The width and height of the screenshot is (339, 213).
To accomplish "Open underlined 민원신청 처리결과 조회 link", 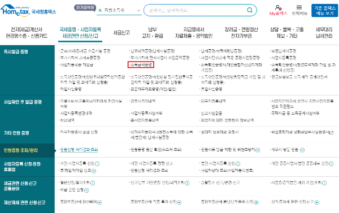I will (79, 150).
